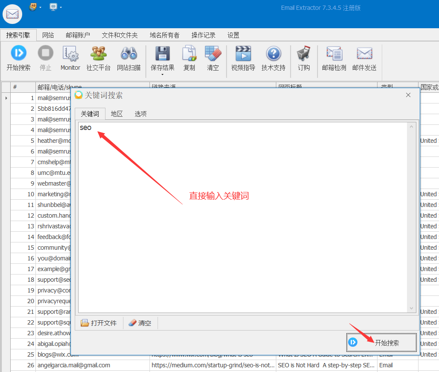Open the 设置 menu tab
The image size is (439, 372).
(x=233, y=35)
